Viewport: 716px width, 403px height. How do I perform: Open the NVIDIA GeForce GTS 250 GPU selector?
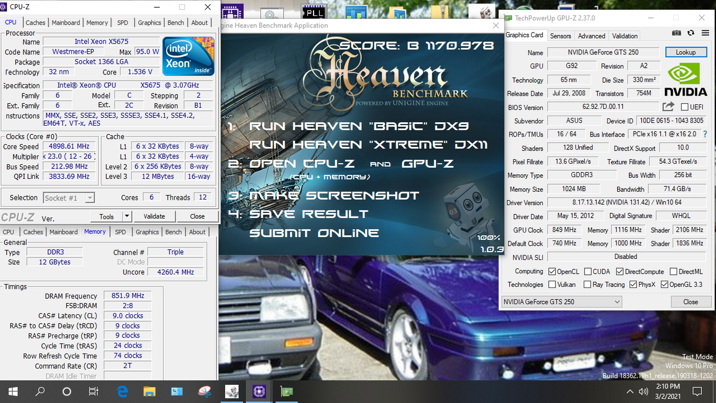(562, 302)
